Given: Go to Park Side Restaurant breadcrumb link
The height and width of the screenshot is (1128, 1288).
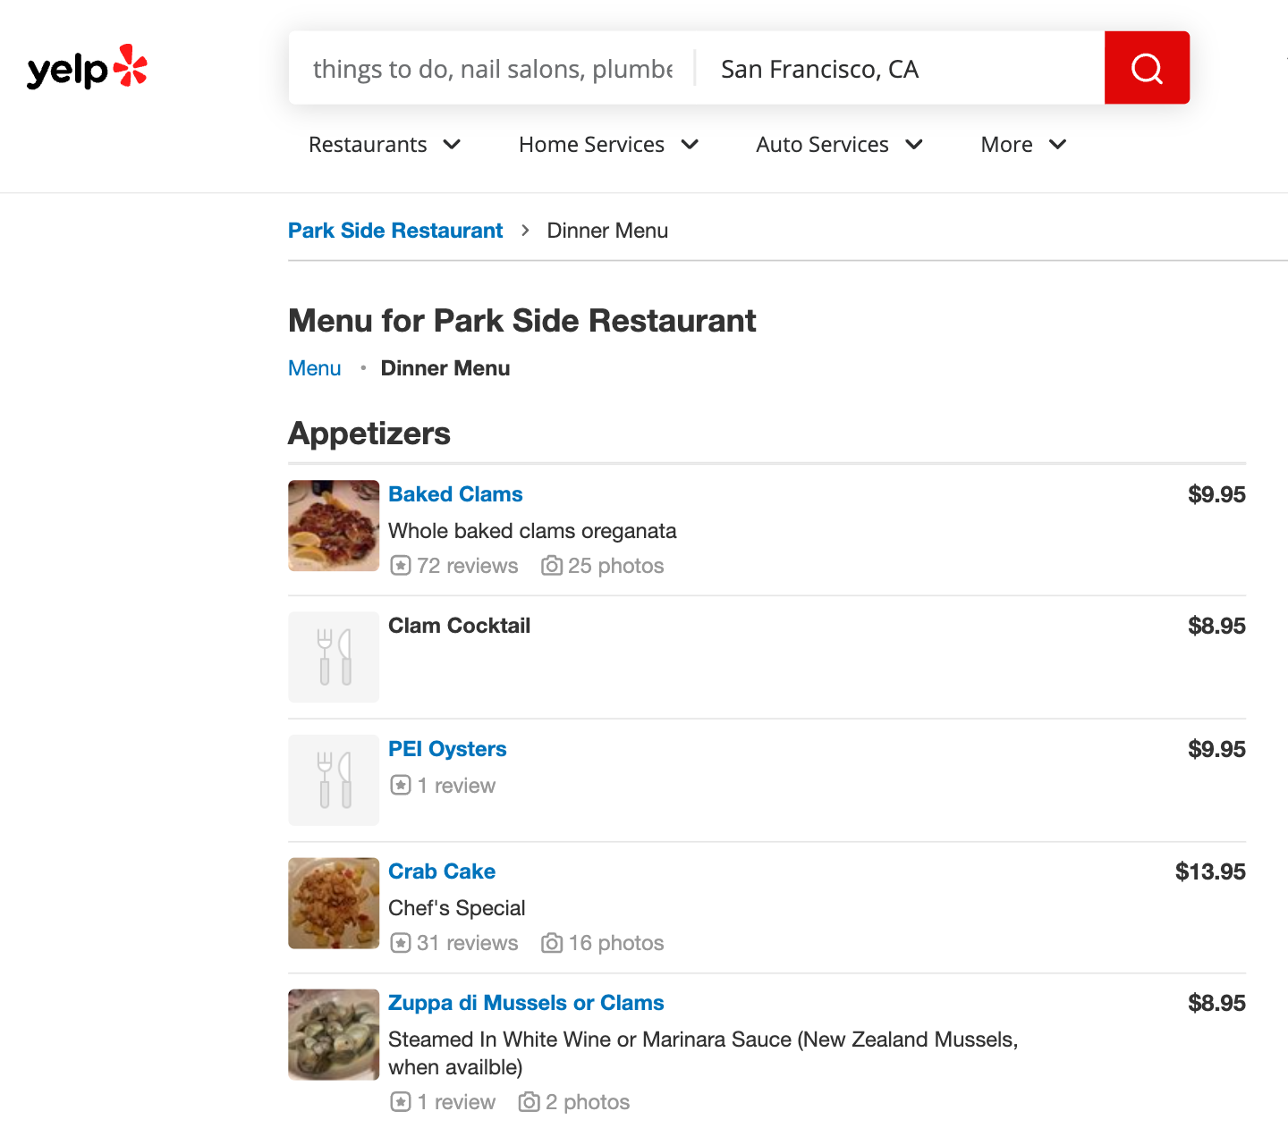Looking at the screenshot, I should click(x=395, y=231).
